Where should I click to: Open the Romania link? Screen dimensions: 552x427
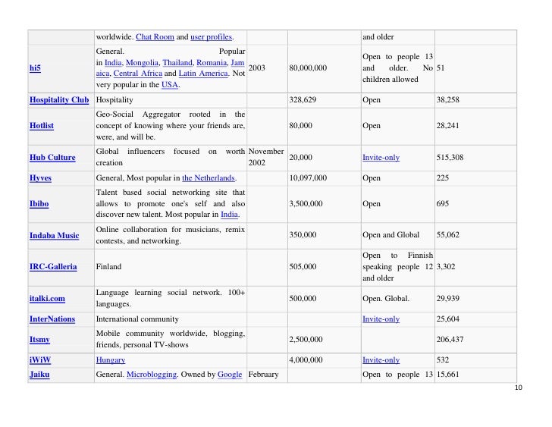pyautogui.click(x=212, y=63)
